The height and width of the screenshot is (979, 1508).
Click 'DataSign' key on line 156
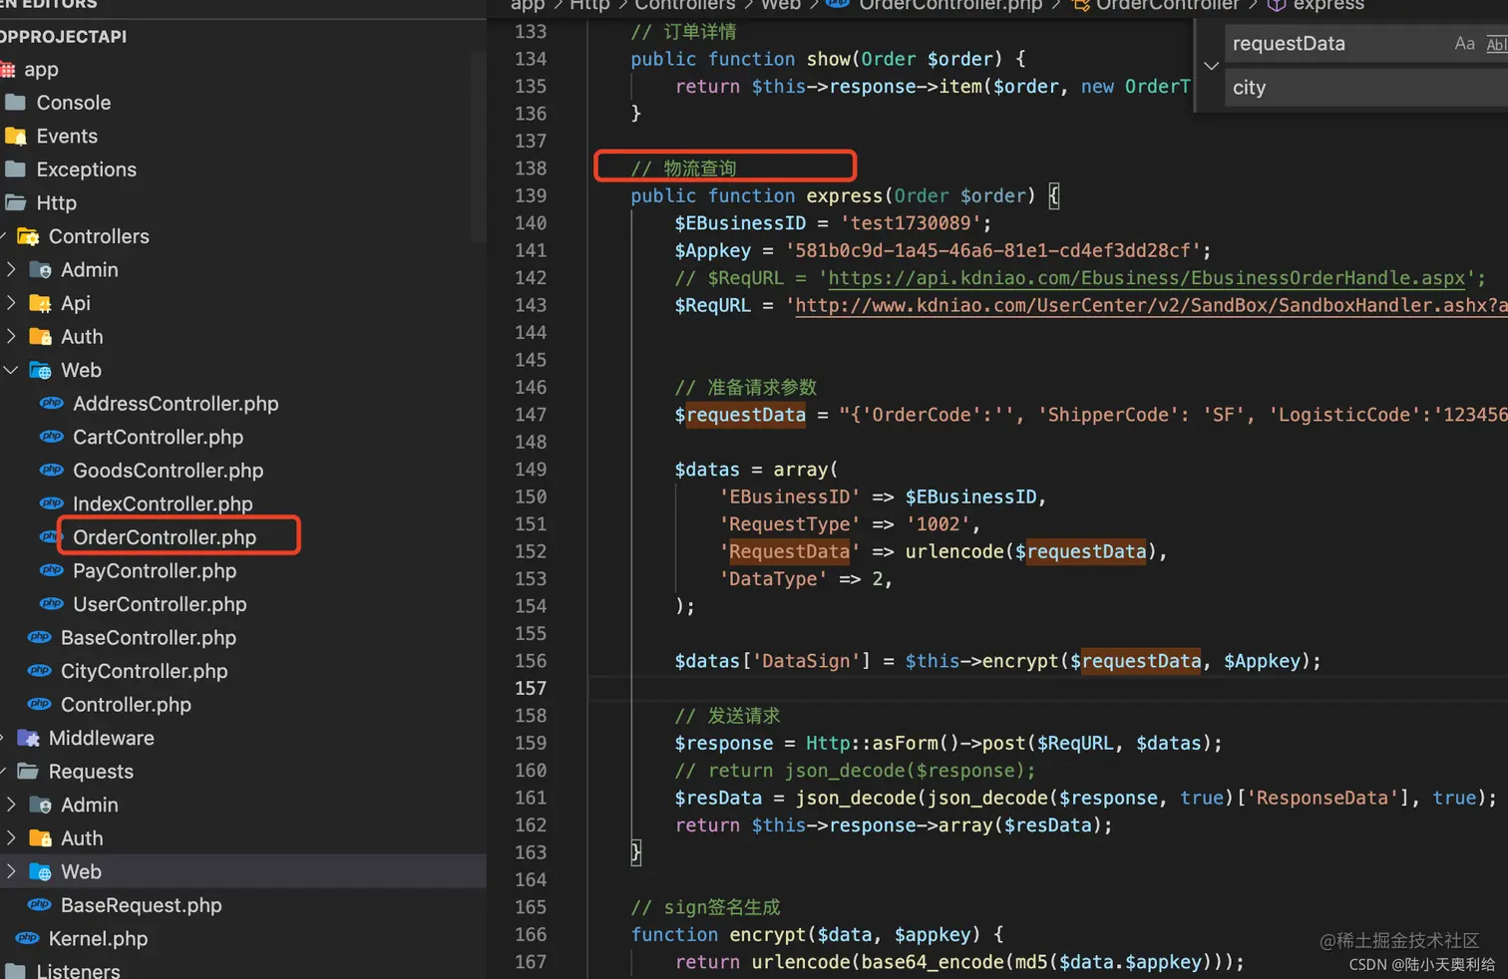tap(807, 661)
